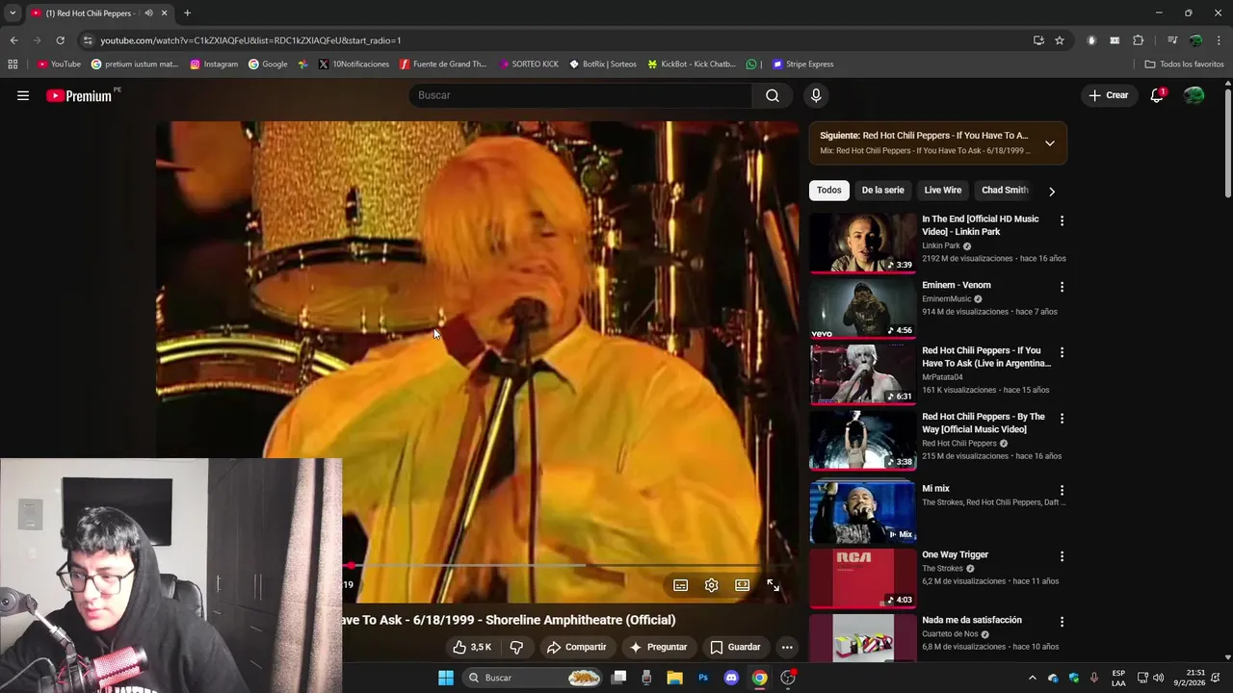Open site information icon in address bar

pyautogui.click(x=88, y=40)
